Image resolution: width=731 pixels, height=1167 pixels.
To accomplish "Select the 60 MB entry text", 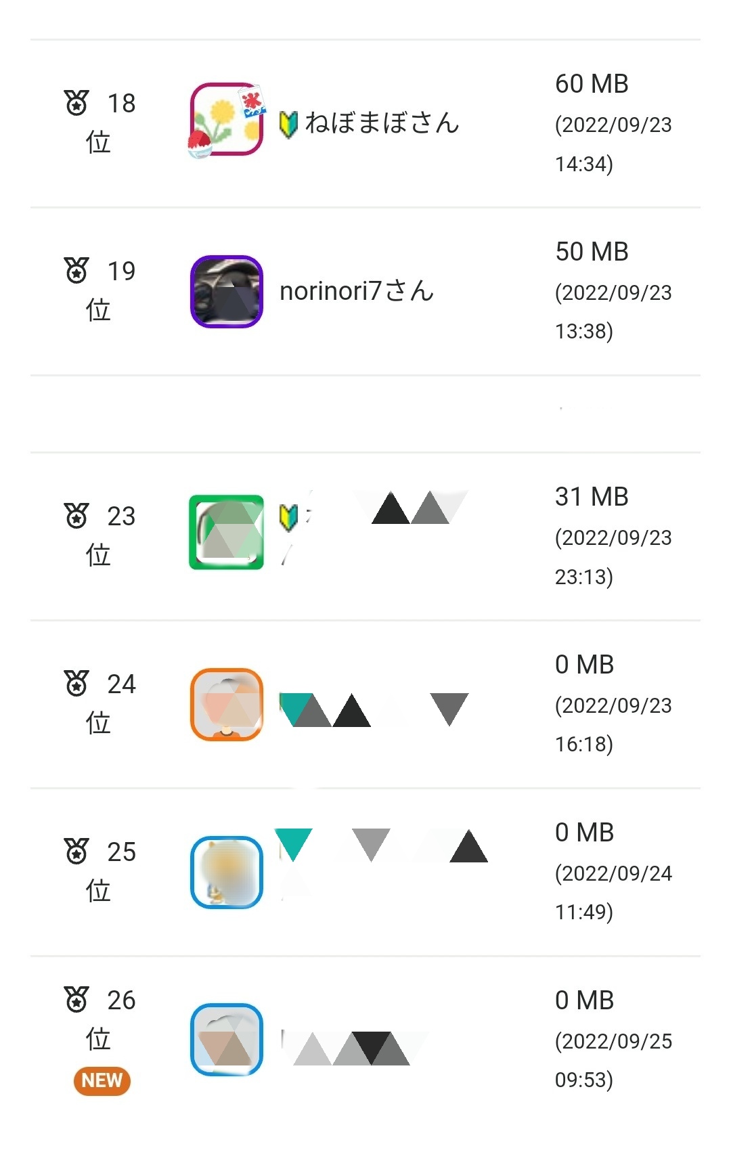I will tap(592, 84).
